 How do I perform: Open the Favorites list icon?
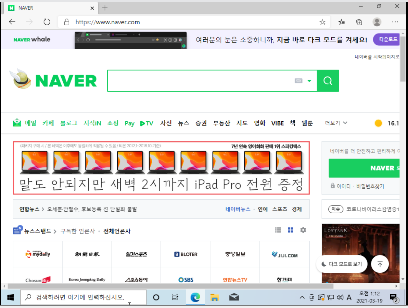(x=342, y=22)
